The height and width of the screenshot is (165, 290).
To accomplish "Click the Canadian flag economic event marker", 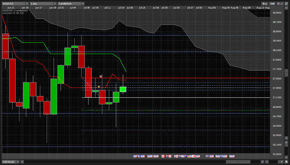I will [163, 156].
